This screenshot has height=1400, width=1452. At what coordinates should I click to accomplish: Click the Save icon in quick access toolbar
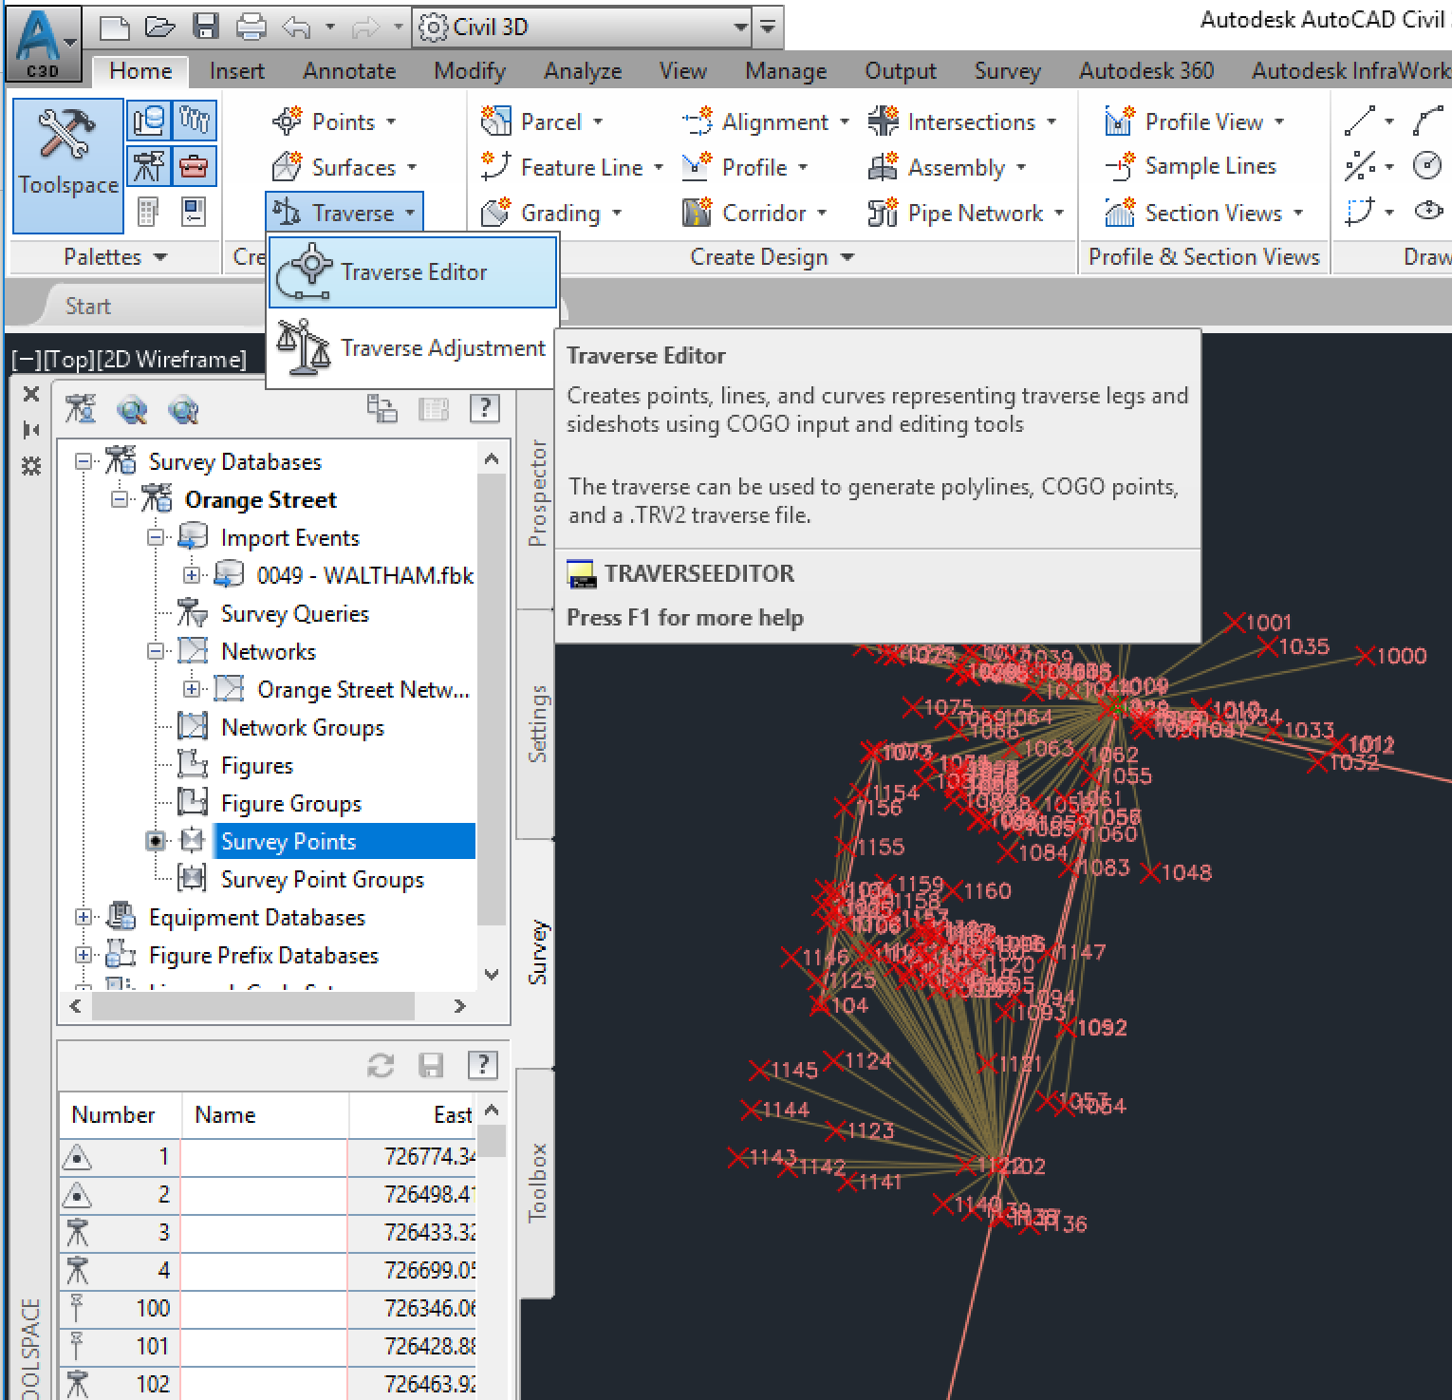[x=206, y=27]
